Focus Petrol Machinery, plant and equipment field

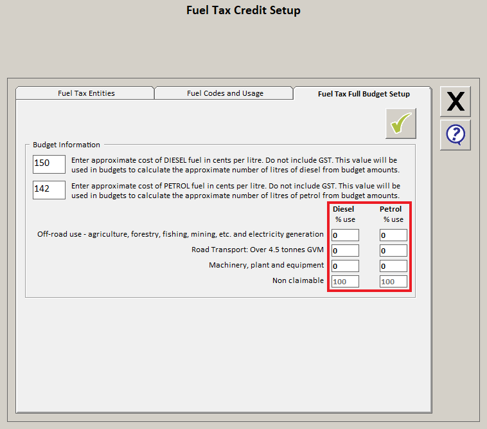[393, 266]
